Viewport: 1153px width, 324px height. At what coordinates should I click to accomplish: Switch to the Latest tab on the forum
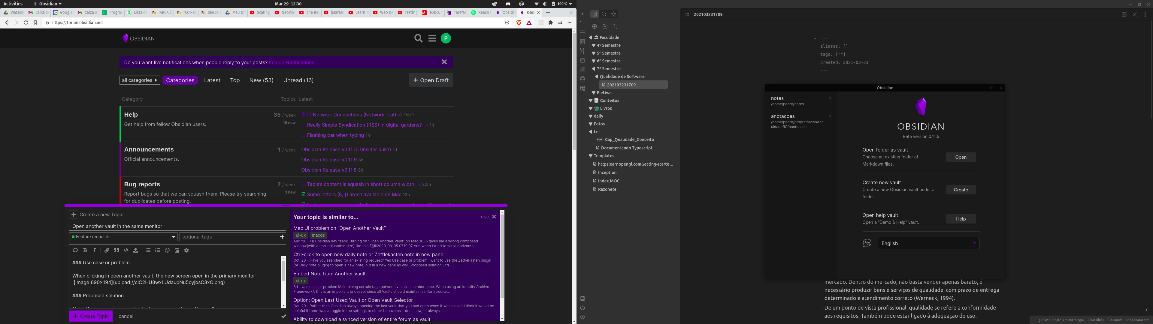[x=212, y=80]
